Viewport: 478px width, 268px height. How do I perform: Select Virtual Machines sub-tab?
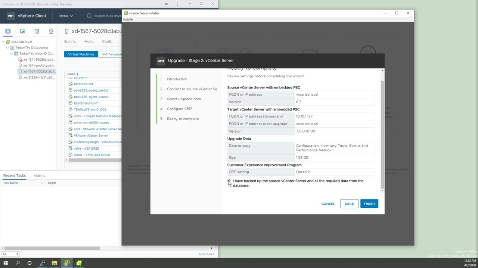coord(81,54)
